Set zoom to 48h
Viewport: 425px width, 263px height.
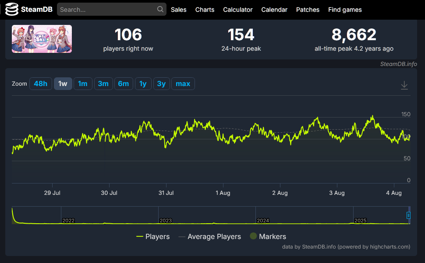41,84
